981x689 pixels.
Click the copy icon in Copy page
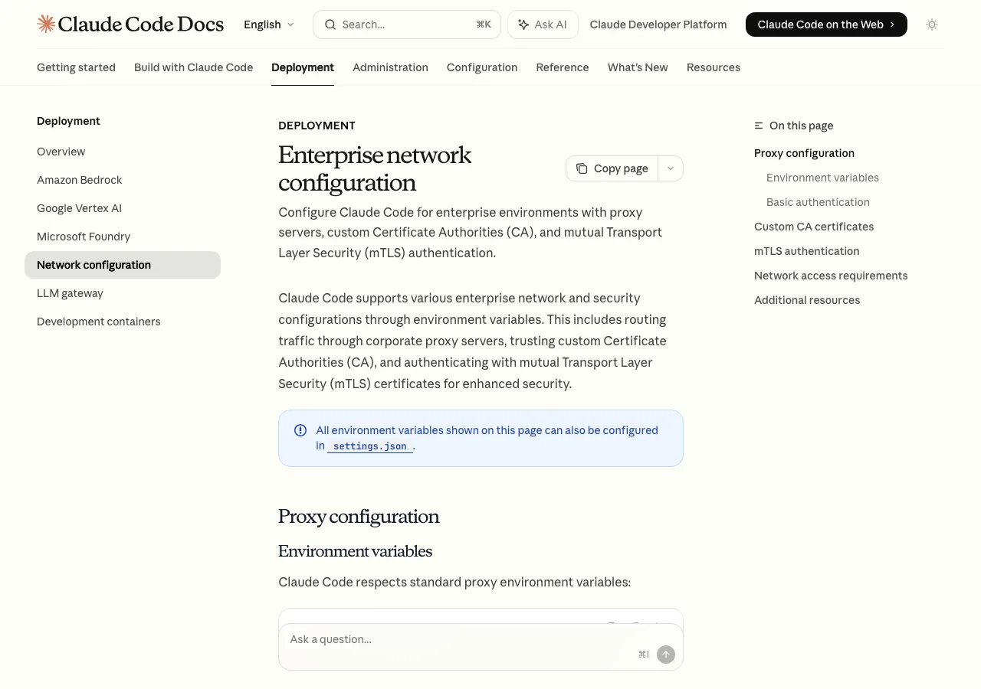point(582,168)
